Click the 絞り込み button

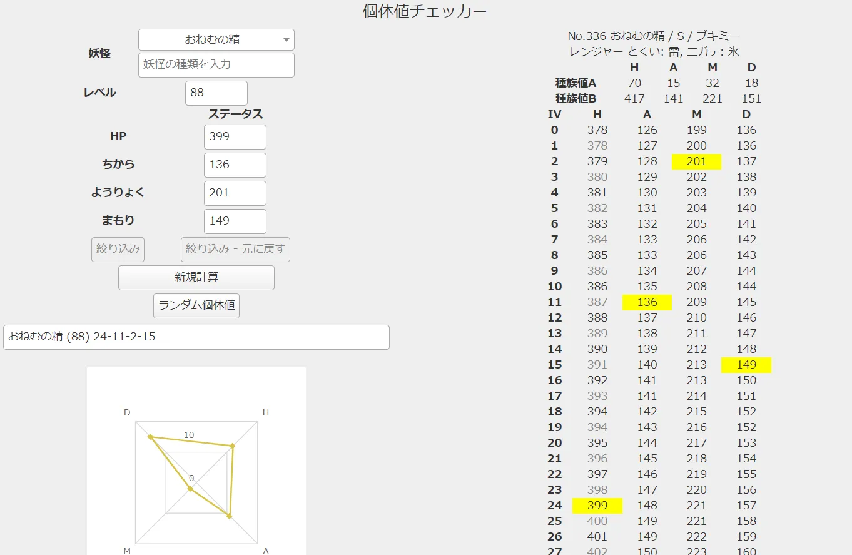pyautogui.click(x=118, y=249)
